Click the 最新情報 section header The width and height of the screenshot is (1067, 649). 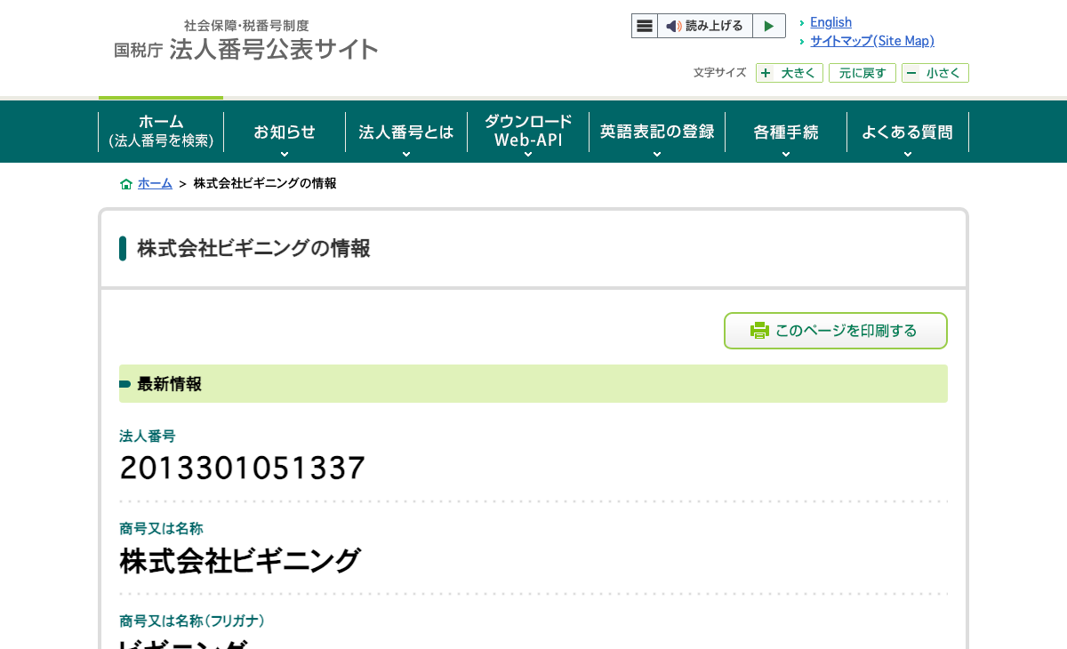coord(533,384)
